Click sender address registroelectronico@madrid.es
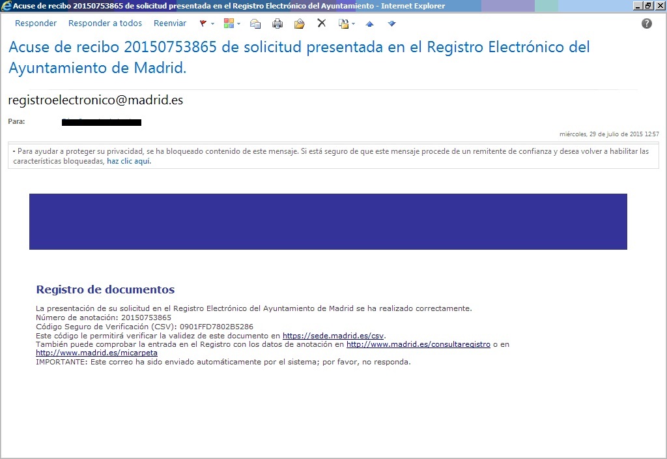 click(95, 100)
